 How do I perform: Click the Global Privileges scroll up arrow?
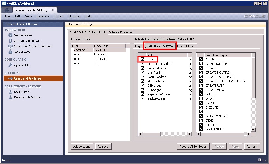253,55
